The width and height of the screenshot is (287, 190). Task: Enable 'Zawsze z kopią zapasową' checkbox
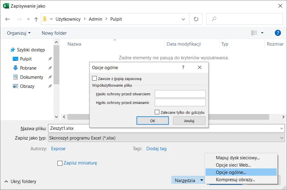[94, 78]
